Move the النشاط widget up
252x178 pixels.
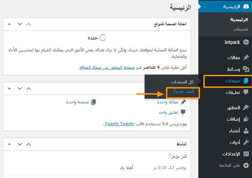29,144
